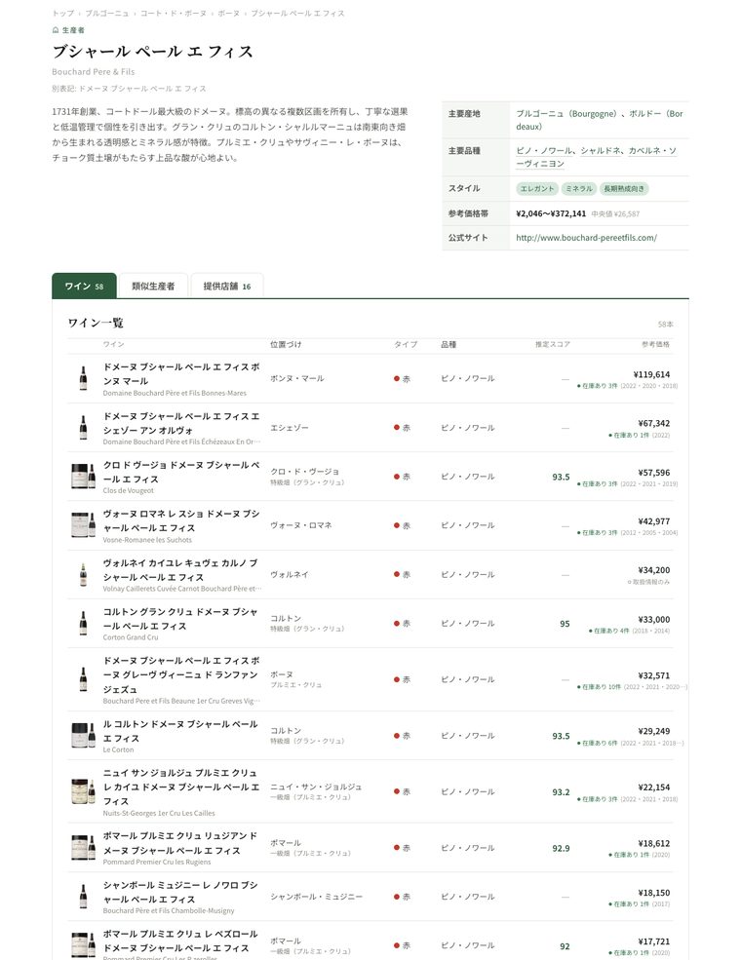Click the 品種 column header

tap(448, 344)
